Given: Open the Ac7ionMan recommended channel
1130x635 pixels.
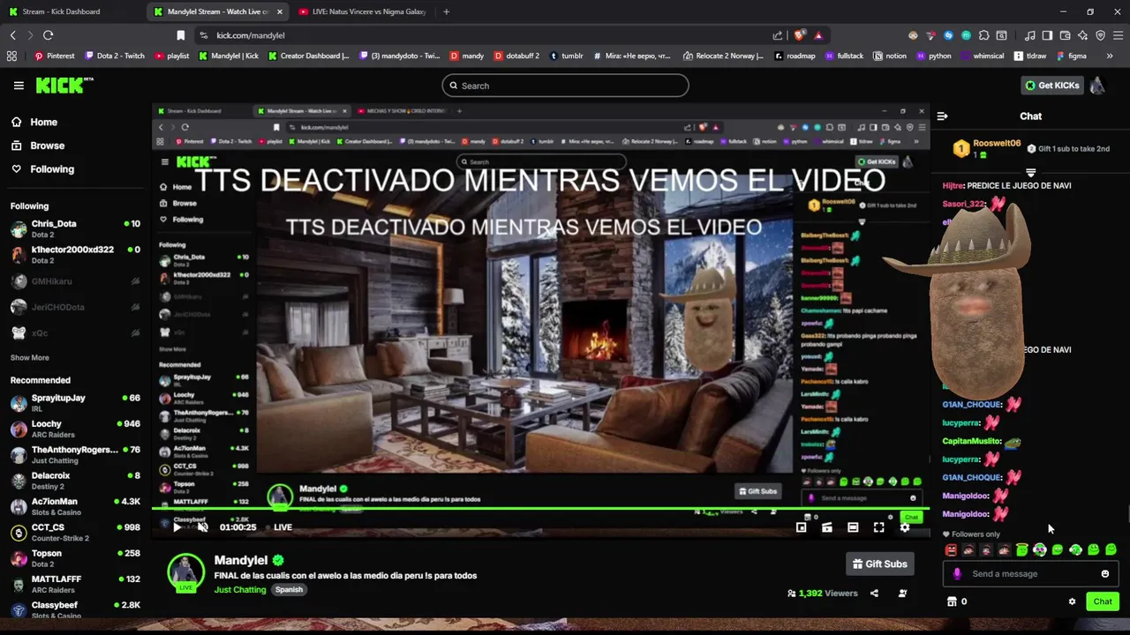Looking at the screenshot, I should (x=75, y=506).
